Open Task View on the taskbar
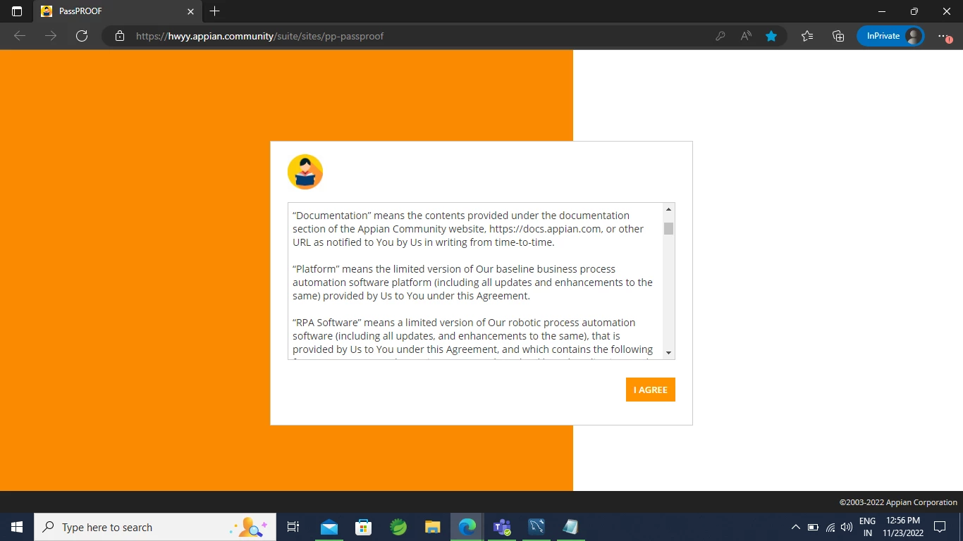963x541 pixels. (x=293, y=527)
